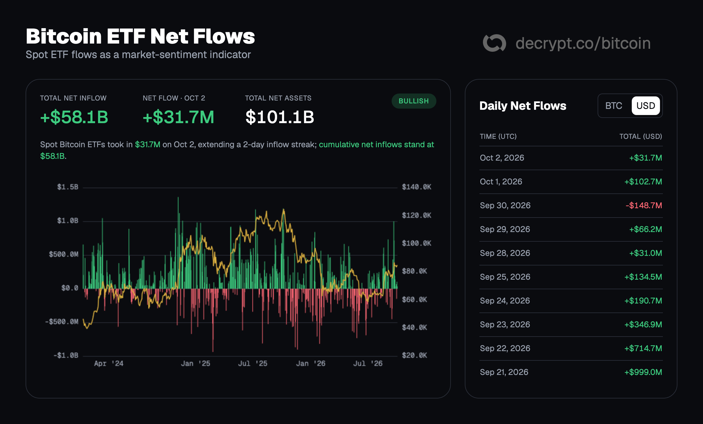Click the Apr '24 x-axis label
Image resolution: width=703 pixels, height=424 pixels.
pos(109,363)
